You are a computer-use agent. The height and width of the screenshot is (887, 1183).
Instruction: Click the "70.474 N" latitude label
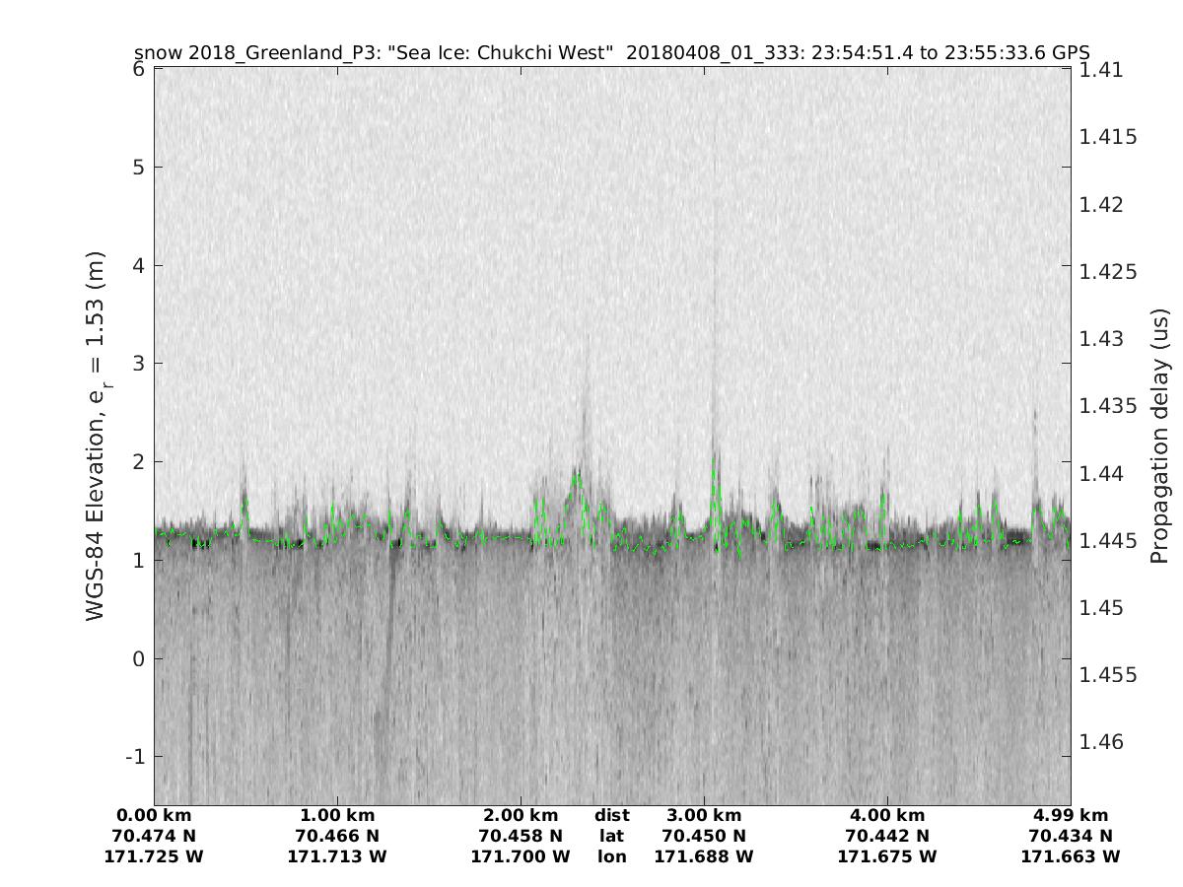click(x=154, y=837)
